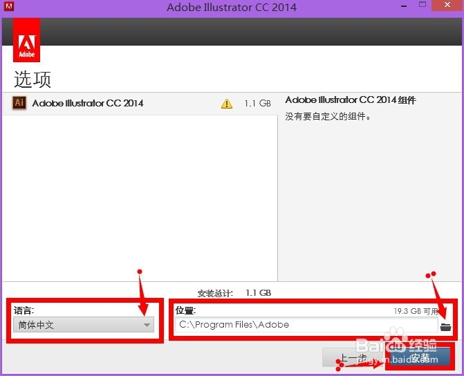Click the yellow warning triangle icon

[227, 104]
